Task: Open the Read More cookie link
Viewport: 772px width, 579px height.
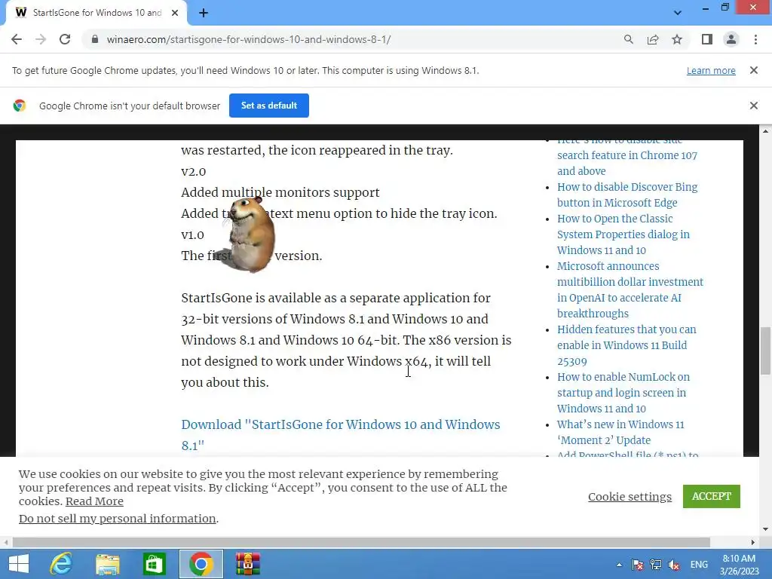Action: [94, 501]
